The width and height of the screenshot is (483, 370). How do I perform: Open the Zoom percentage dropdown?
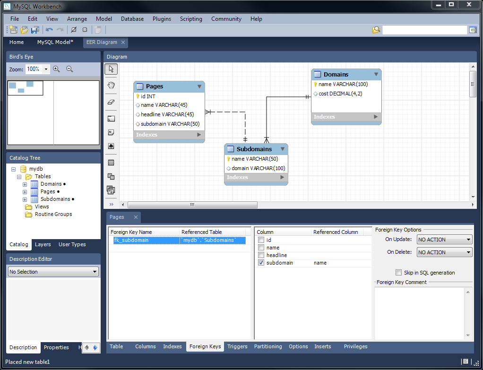pyautogui.click(x=46, y=69)
